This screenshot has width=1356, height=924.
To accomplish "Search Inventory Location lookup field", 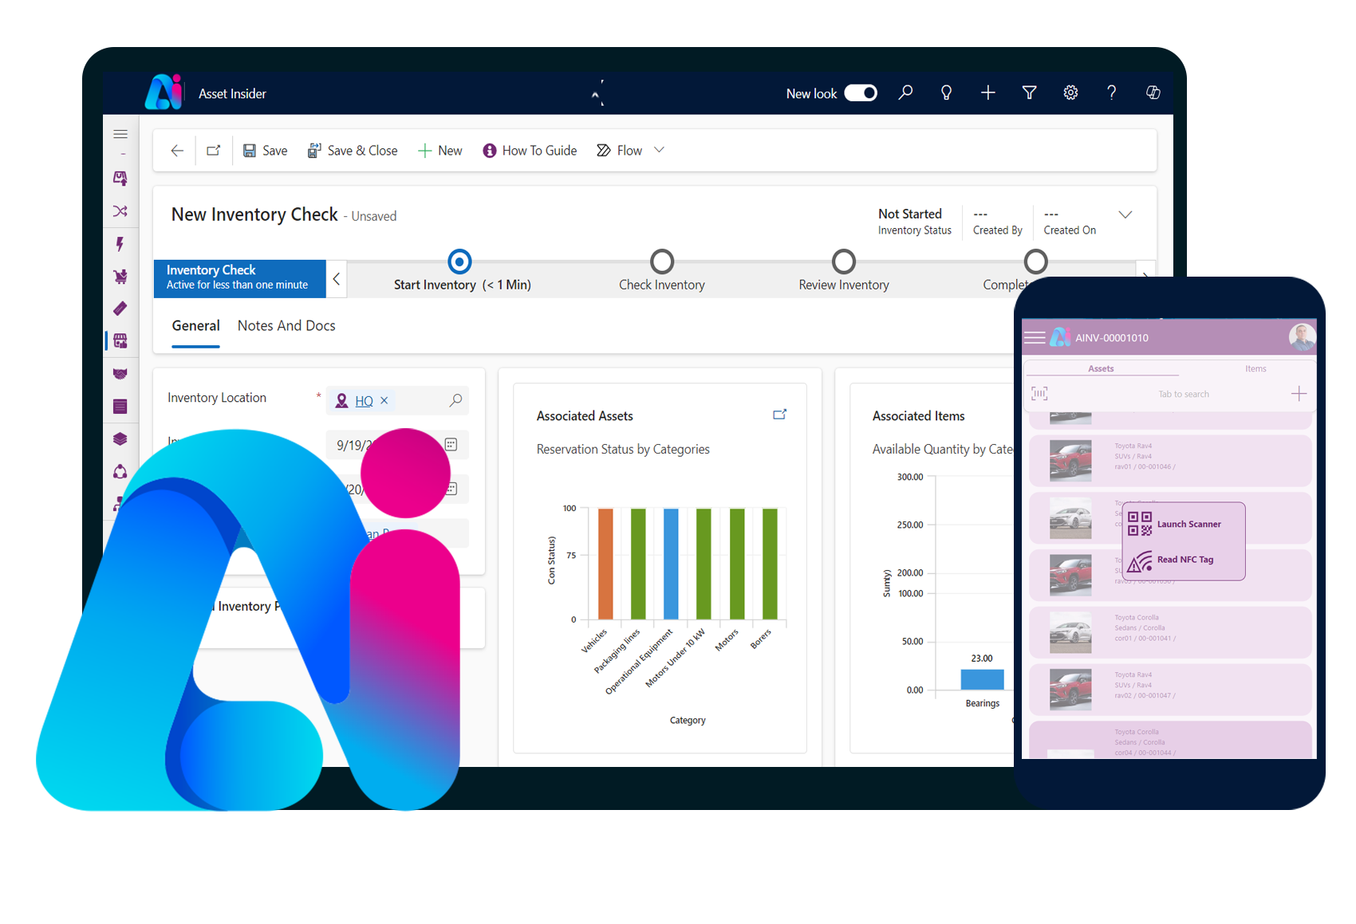I will [455, 400].
